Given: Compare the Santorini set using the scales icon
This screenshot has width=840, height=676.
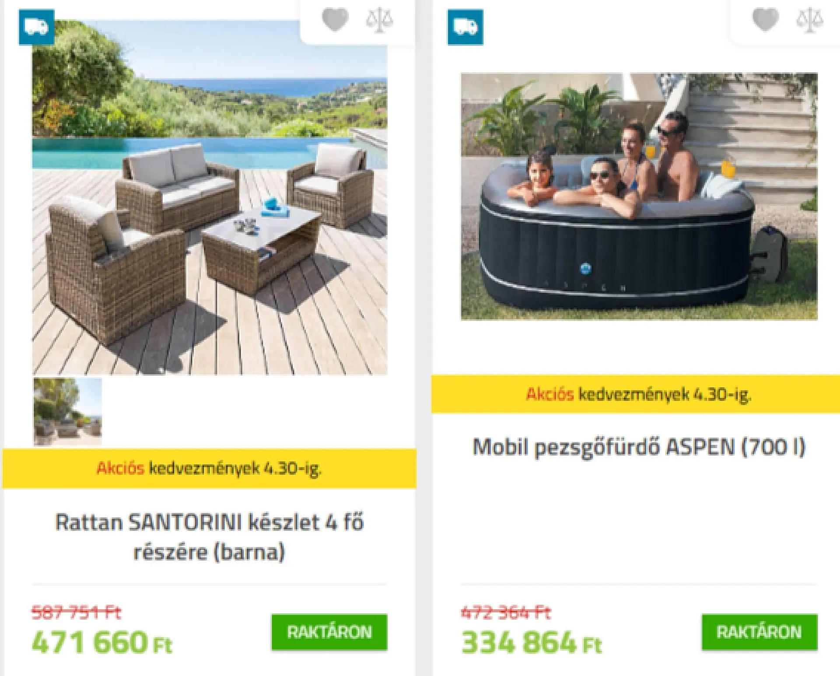Looking at the screenshot, I should [x=379, y=20].
